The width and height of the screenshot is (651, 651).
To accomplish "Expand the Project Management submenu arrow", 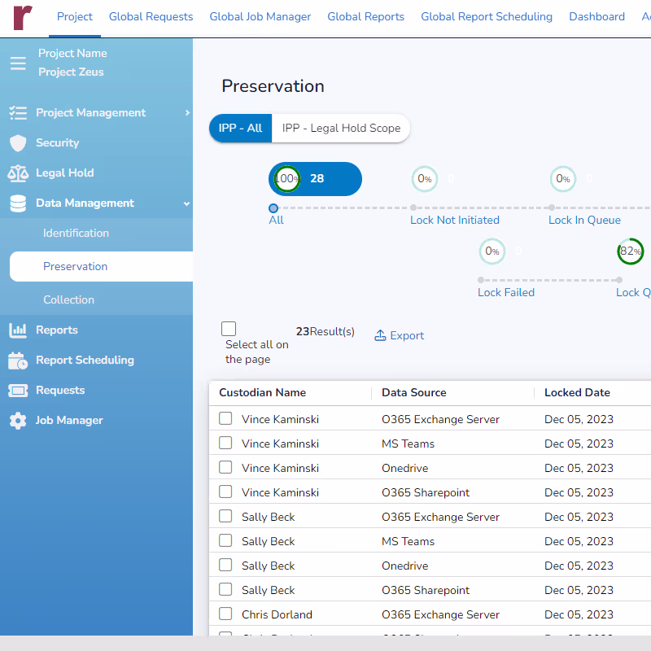I will pyautogui.click(x=187, y=112).
